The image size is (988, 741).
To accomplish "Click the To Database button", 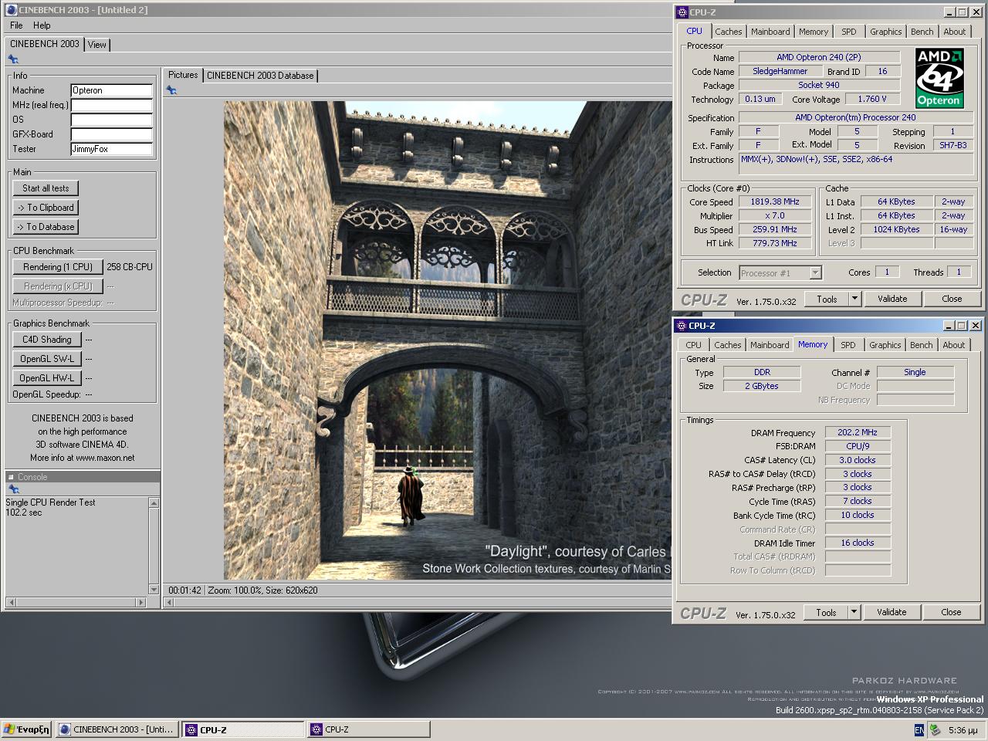I will [46, 227].
